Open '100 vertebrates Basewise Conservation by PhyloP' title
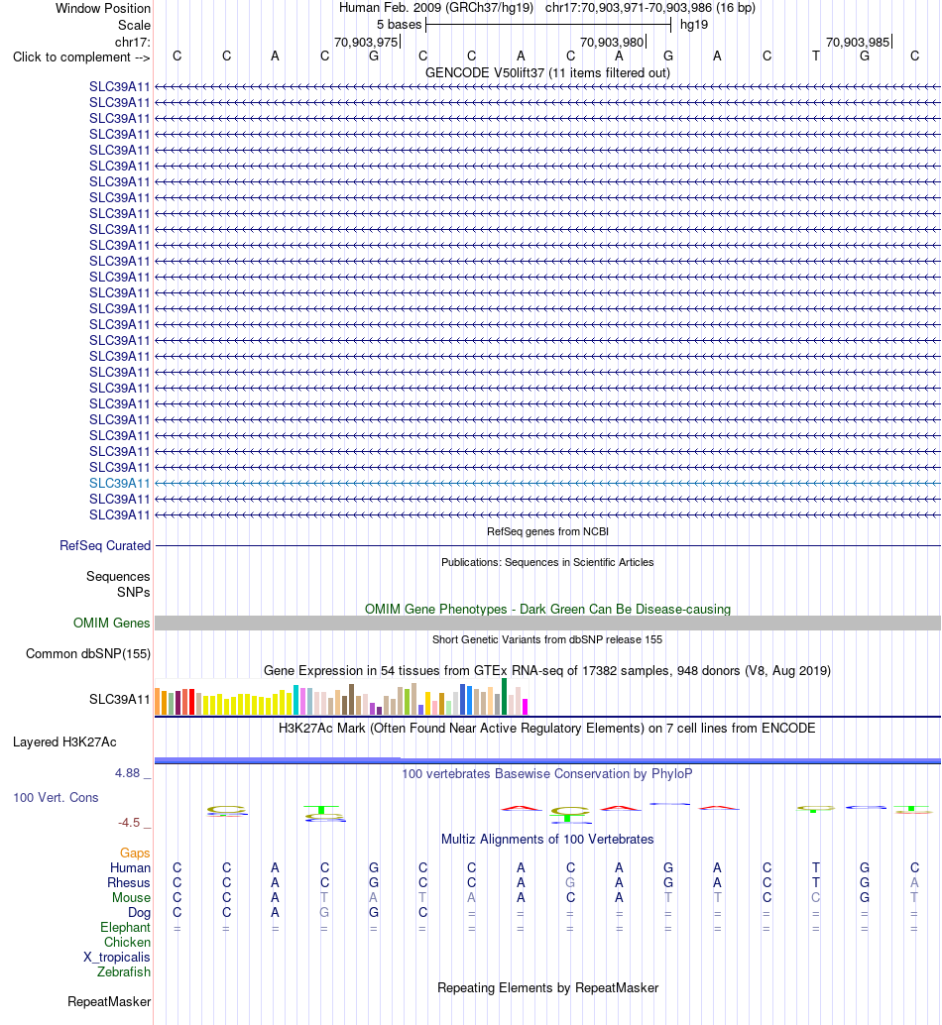Image resolution: width=942 pixels, height=1025 pixels. [547, 774]
